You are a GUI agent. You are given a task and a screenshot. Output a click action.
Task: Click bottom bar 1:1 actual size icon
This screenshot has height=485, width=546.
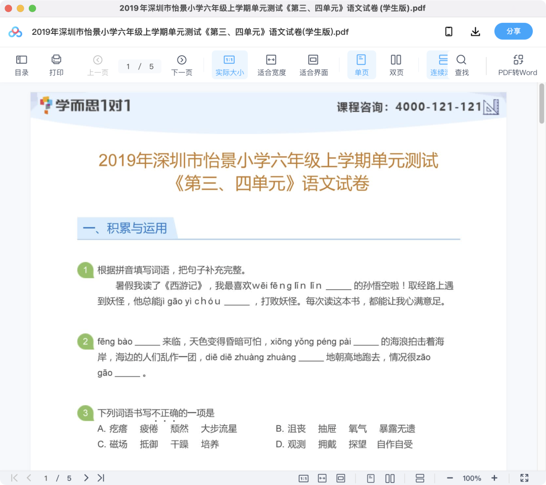click(x=303, y=478)
